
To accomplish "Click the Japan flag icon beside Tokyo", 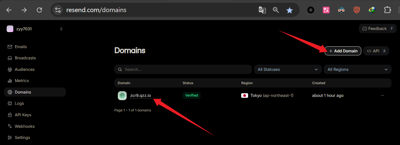I will coord(244,95).
